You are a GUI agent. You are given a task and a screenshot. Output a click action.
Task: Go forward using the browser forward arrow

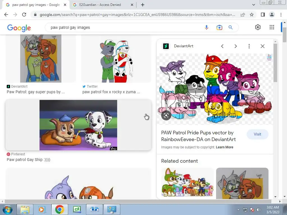point(15,15)
